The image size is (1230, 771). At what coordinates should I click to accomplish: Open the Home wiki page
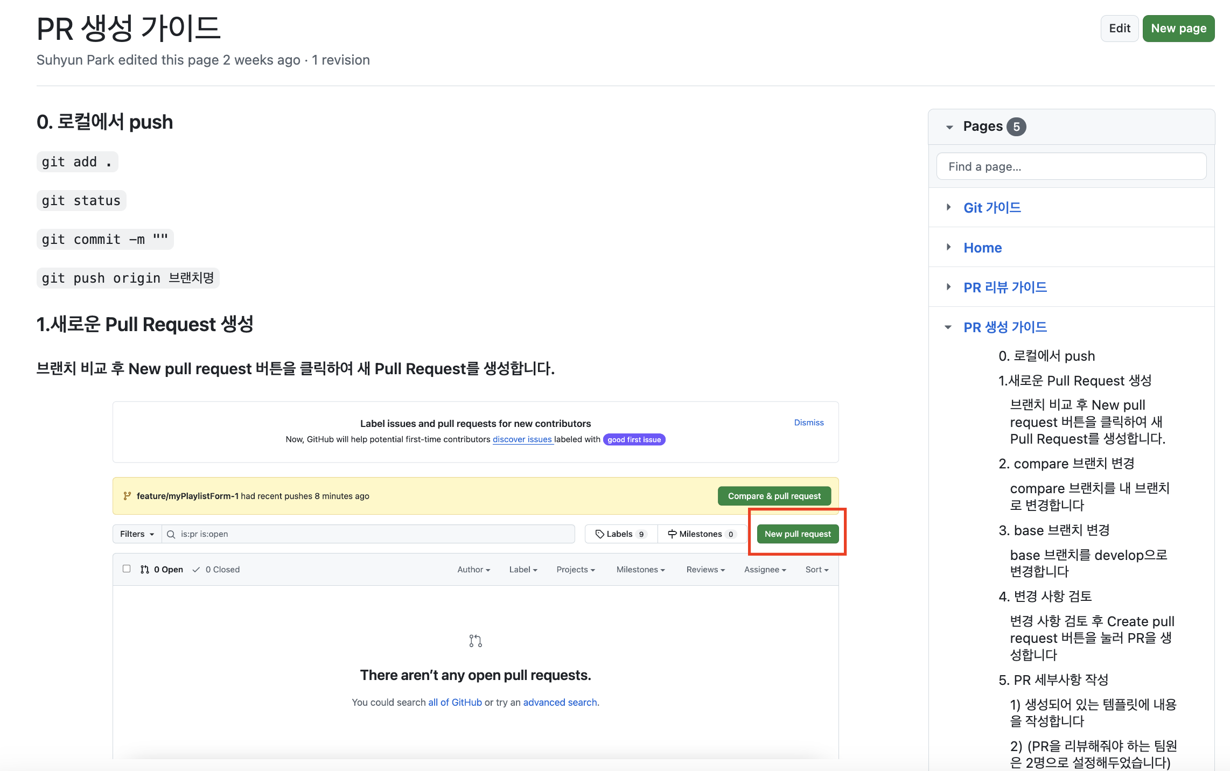(x=982, y=248)
